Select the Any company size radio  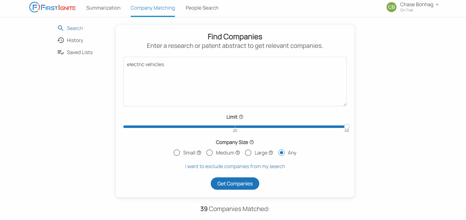coord(282,153)
